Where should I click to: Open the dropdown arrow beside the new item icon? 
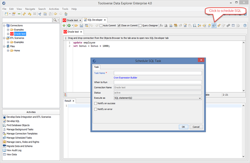click(x=10, y=14)
